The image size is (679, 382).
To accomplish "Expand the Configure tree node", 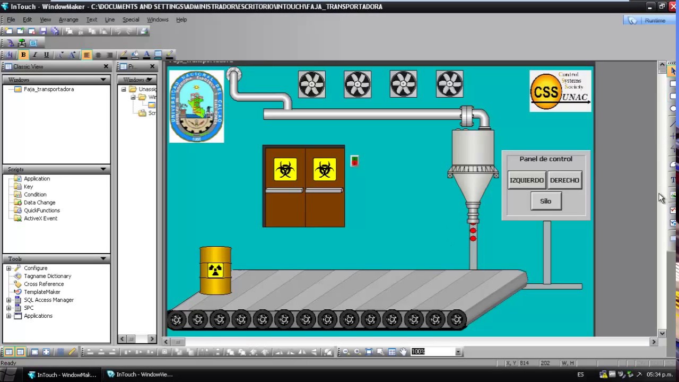I will (x=8, y=268).
